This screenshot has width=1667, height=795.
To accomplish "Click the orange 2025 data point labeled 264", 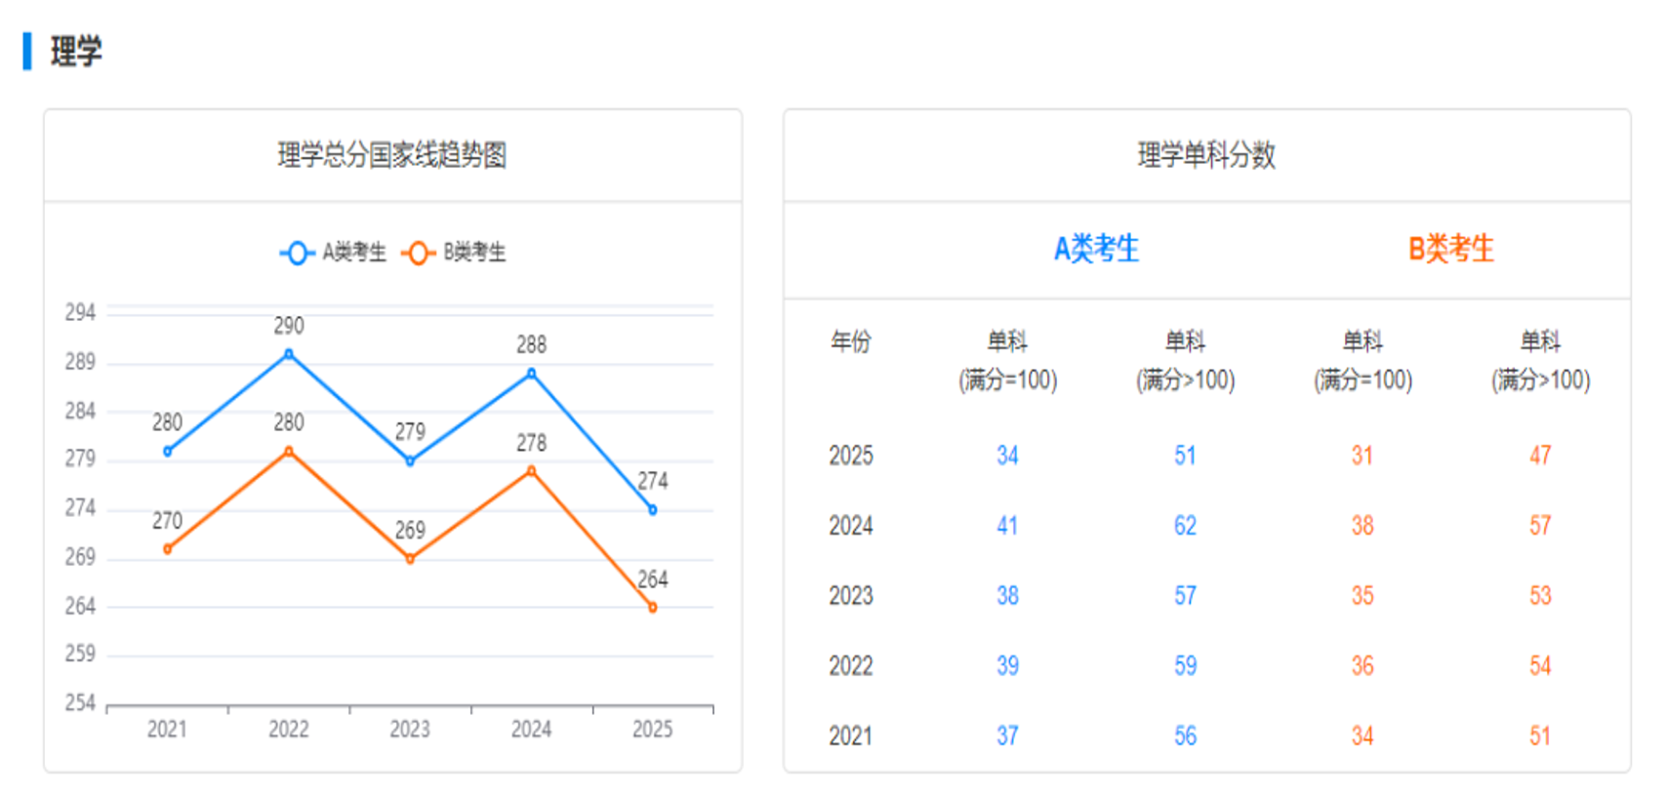I will pyautogui.click(x=653, y=608).
